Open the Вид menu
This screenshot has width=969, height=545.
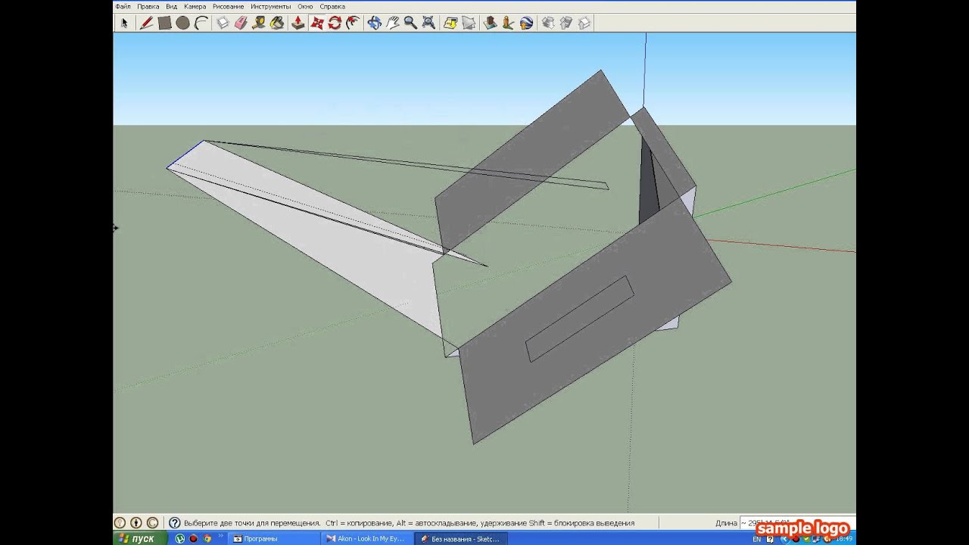pos(172,6)
